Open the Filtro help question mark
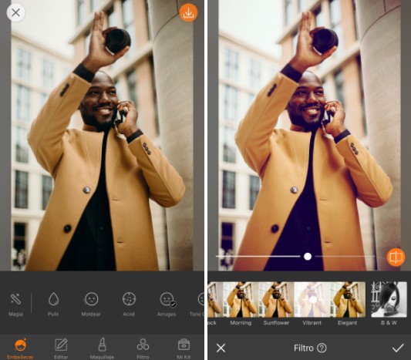 (322, 348)
